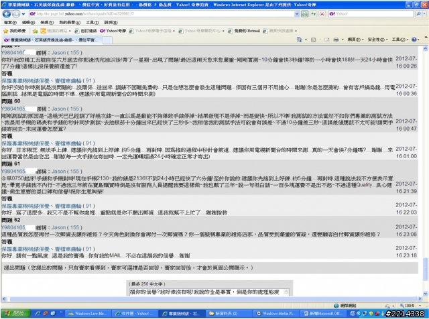Click the vertical scrollbar thumb
429x319 pixels.
click(x=426, y=269)
